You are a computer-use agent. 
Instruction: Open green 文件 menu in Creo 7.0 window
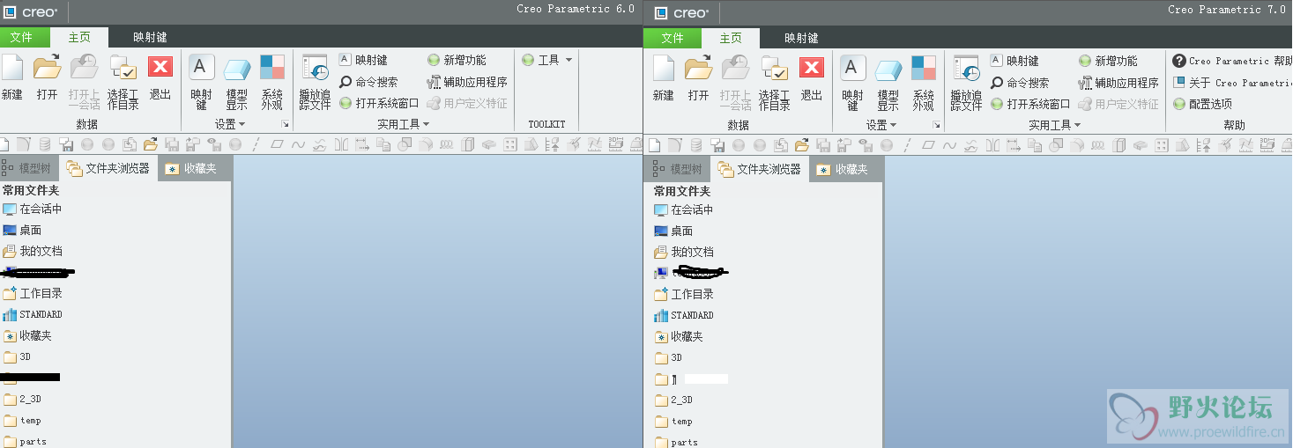click(673, 39)
